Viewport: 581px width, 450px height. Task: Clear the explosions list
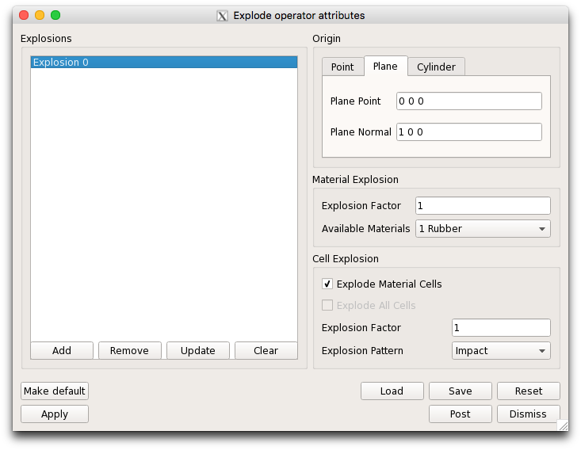266,350
